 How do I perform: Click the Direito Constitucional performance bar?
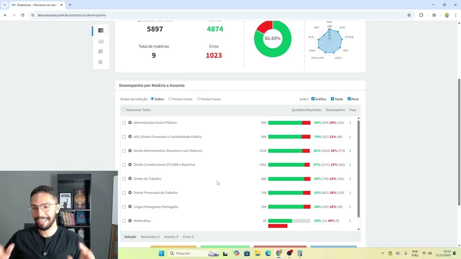[289, 165]
